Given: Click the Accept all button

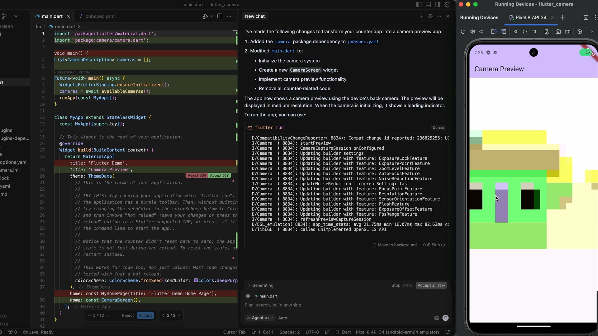Looking at the screenshot, I should coord(431,285).
